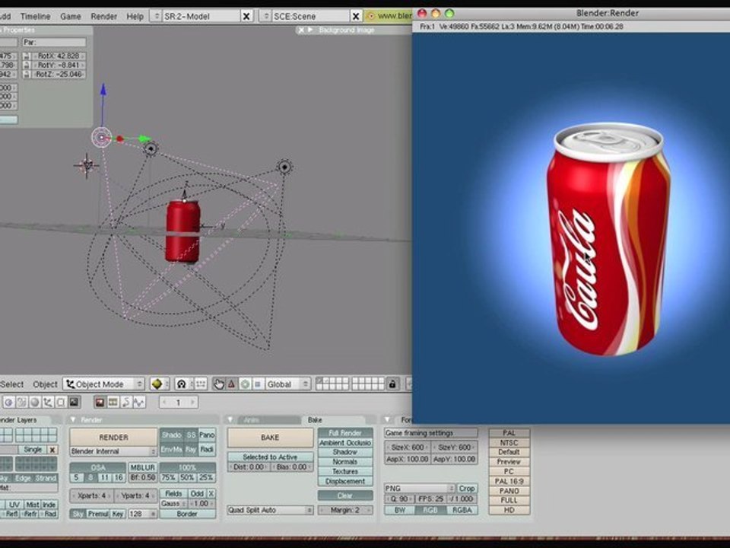Toggle the Shado render option
The height and width of the screenshot is (548, 730).
coord(172,435)
